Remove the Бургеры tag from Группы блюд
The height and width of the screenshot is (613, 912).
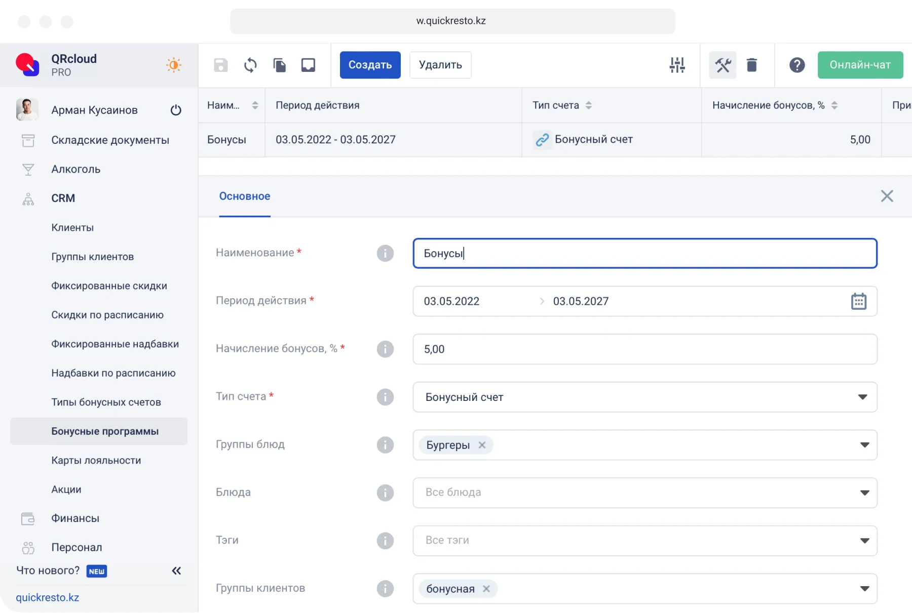(x=482, y=445)
